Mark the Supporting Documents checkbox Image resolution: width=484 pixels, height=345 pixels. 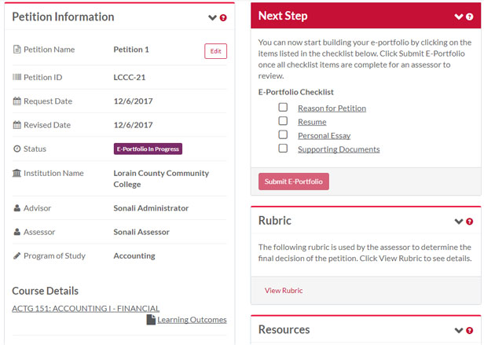pyautogui.click(x=283, y=148)
